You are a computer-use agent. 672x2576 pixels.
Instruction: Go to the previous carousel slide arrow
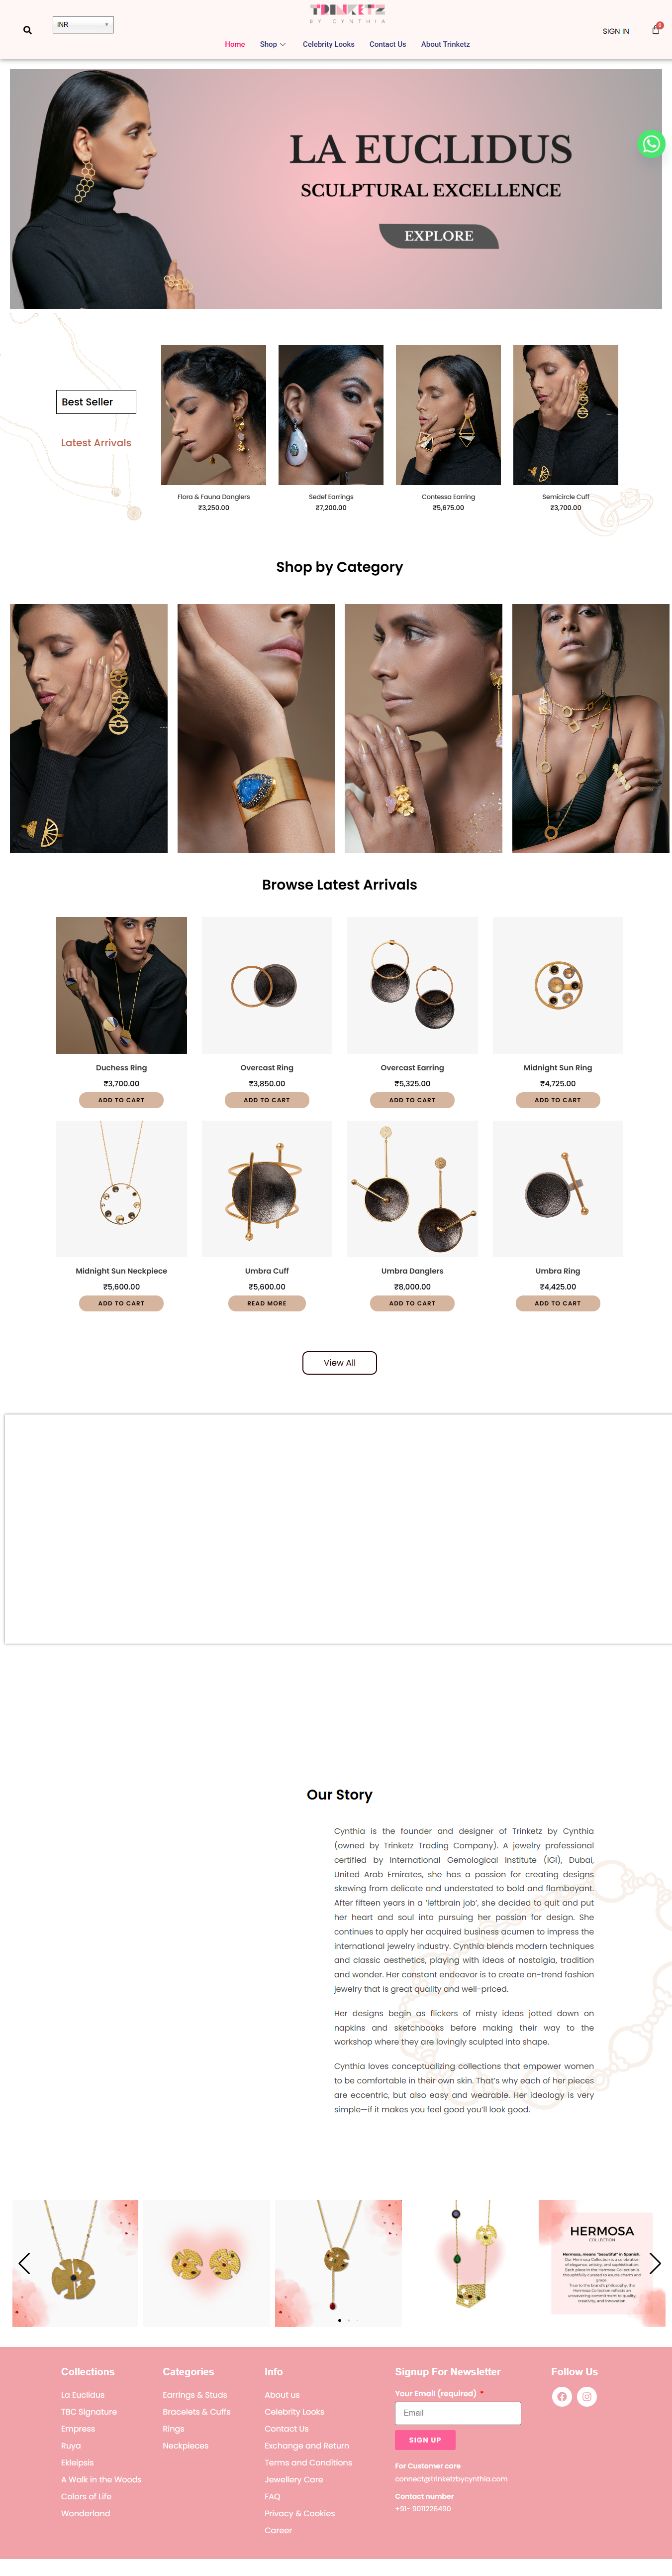click(24, 2264)
